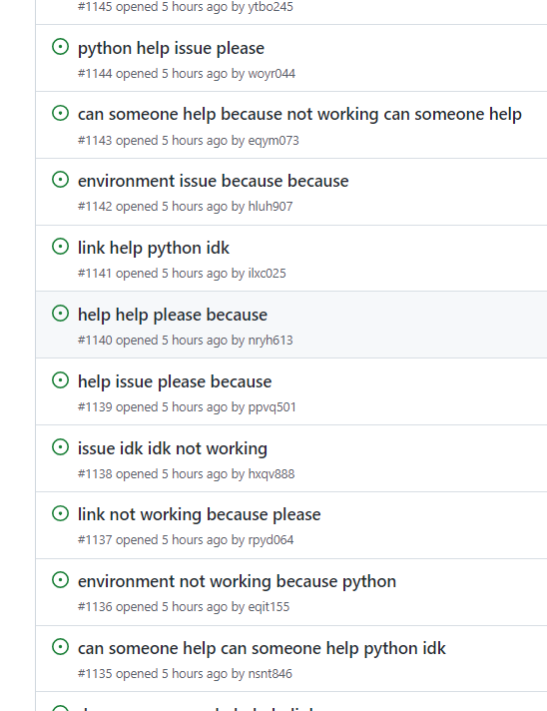The height and width of the screenshot is (711, 547).
Task: Click author hxqv888 on issue #1138
Action: [272, 474]
